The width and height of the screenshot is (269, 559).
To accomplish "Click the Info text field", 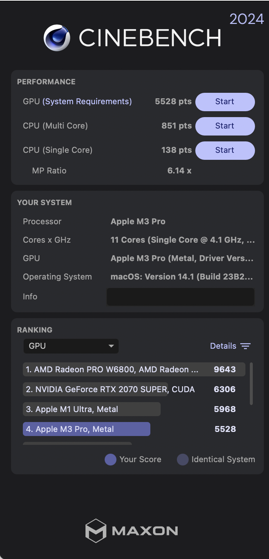I will click(181, 297).
